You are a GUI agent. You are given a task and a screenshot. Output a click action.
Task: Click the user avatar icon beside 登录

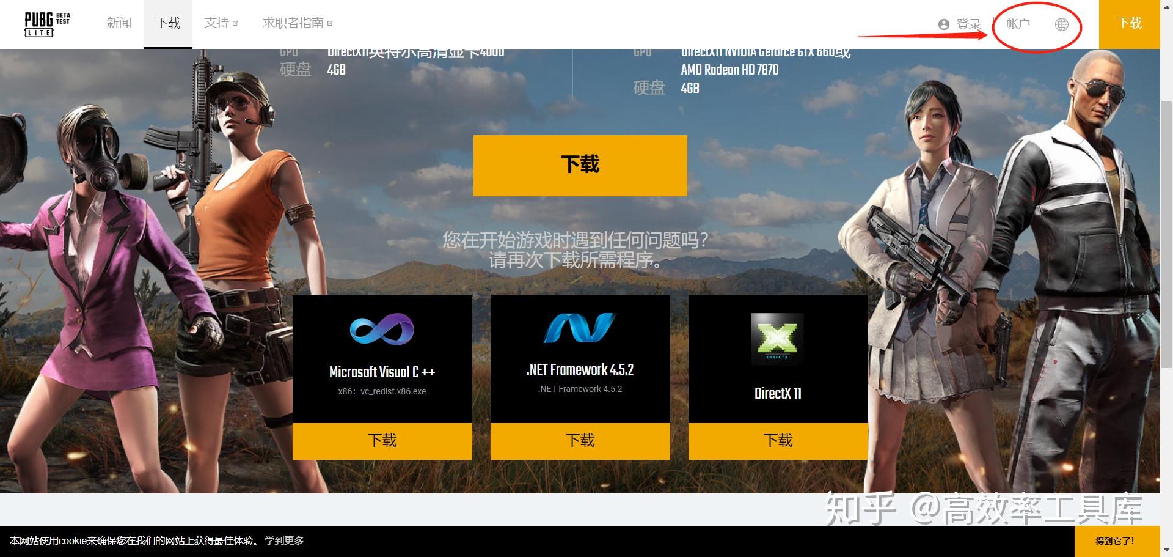(x=944, y=24)
